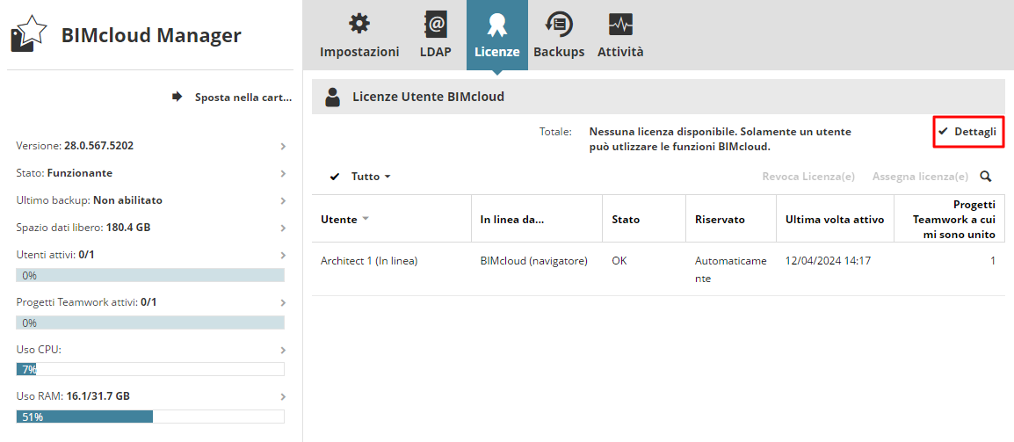Screen dimensions: 1014x442
Task: Open Impostazioni via the gear icon
Action: (x=359, y=24)
